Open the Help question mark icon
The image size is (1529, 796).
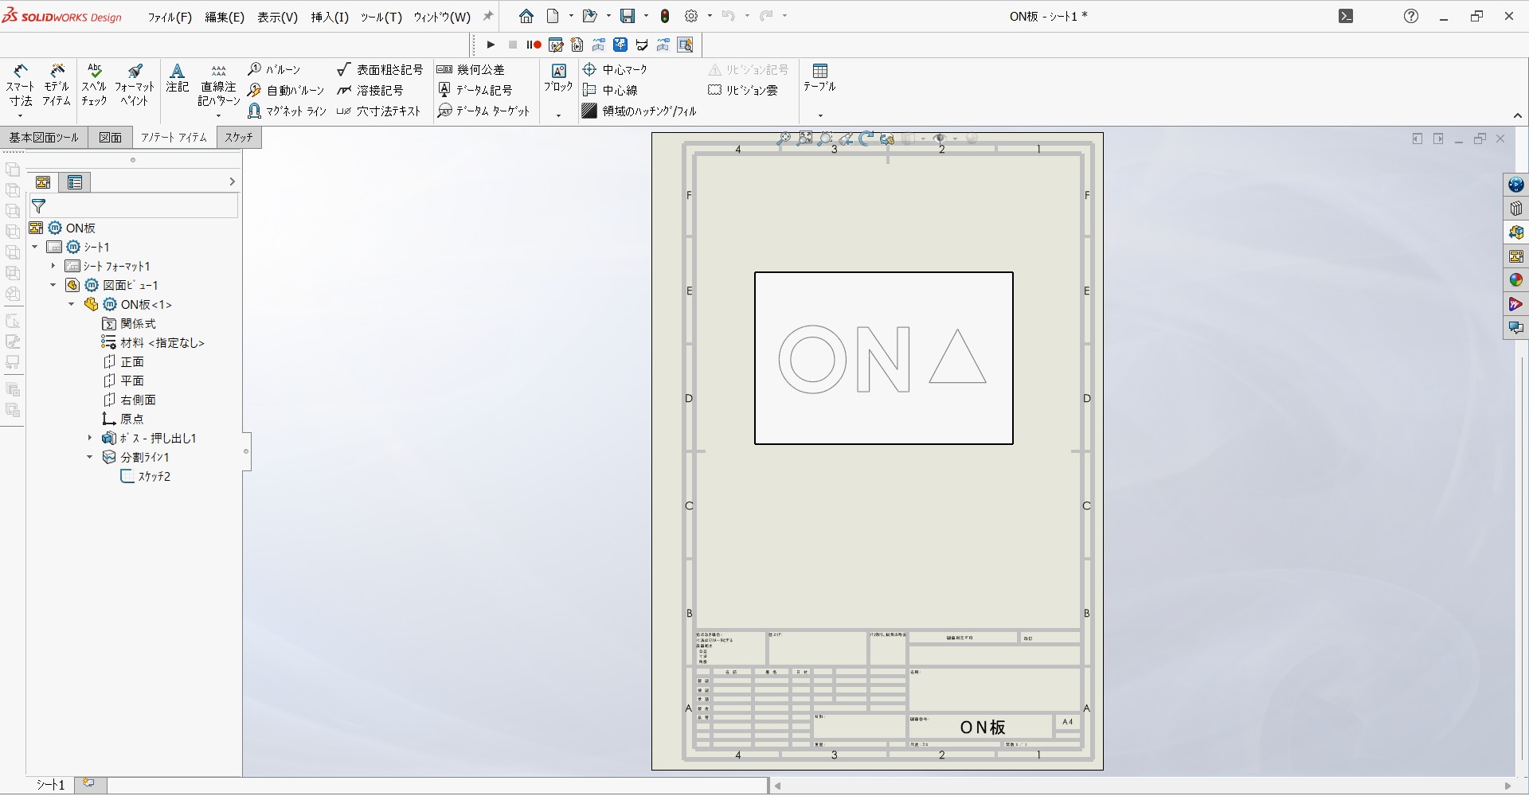click(x=1411, y=16)
